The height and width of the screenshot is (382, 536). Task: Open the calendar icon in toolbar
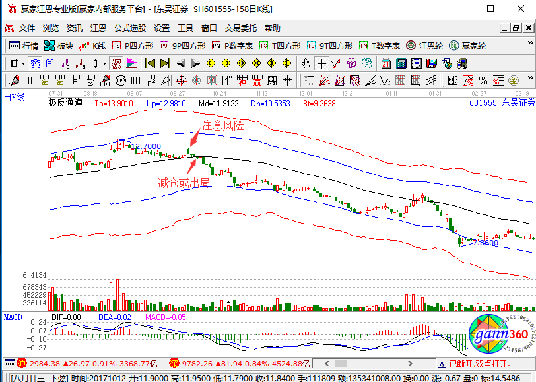click(x=386, y=63)
